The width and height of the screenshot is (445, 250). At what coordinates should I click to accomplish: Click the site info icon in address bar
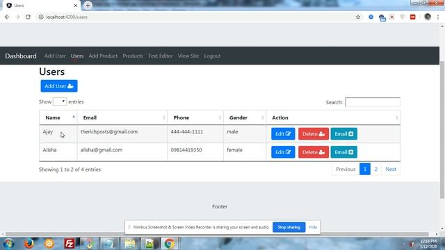pyautogui.click(x=41, y=17)
